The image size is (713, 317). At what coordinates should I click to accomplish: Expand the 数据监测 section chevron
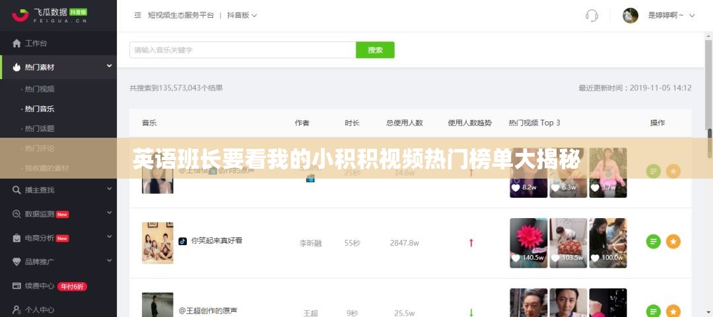coord(109,213)
